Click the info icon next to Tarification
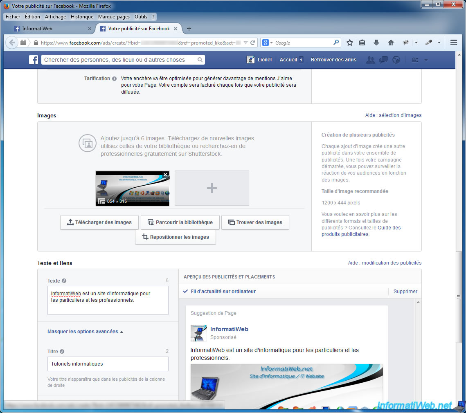 pyautogui.click(x=115, y=79)
